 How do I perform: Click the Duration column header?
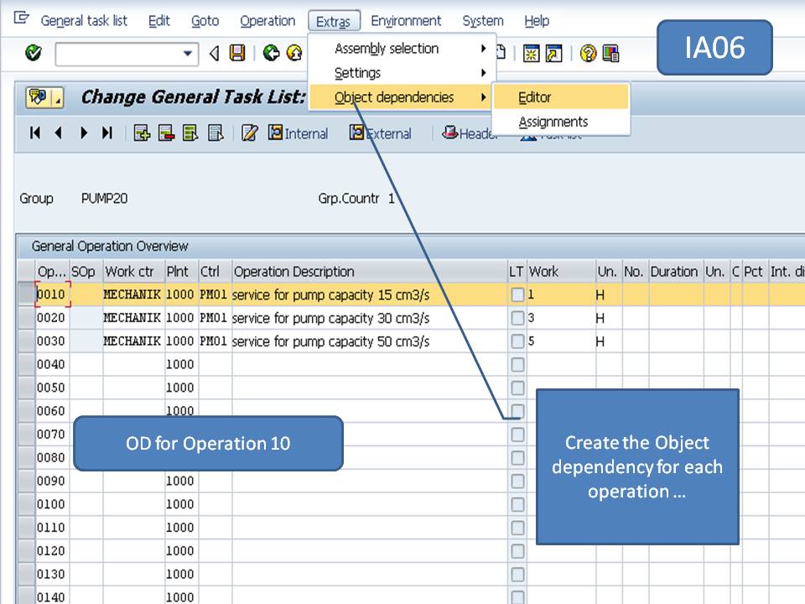[674, 271]
